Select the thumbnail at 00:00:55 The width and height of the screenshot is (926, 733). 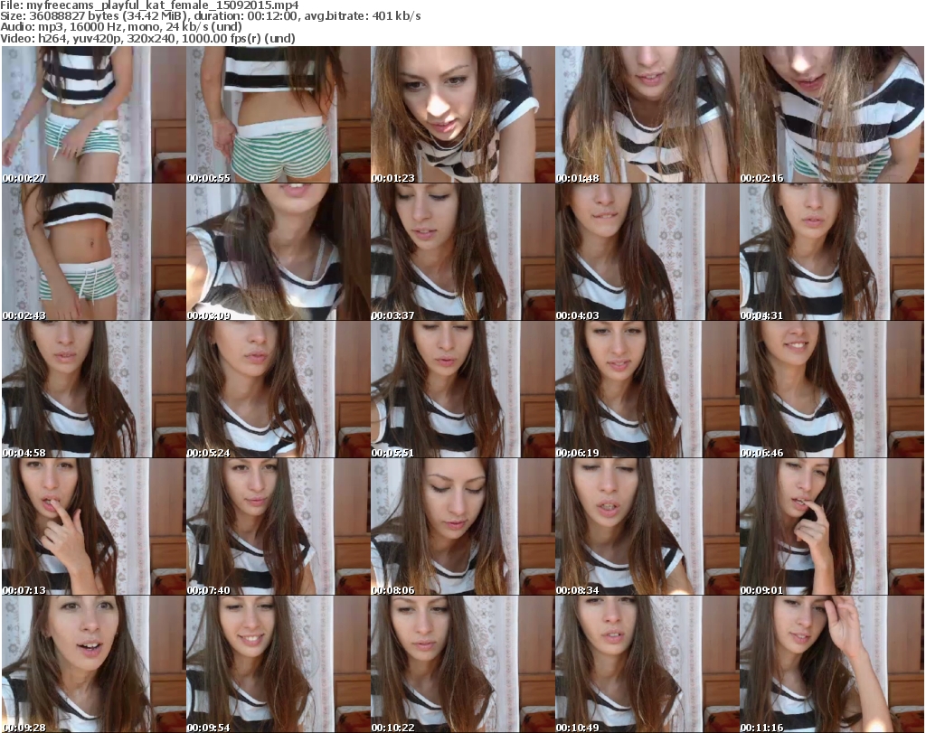[x=279, y=115]
